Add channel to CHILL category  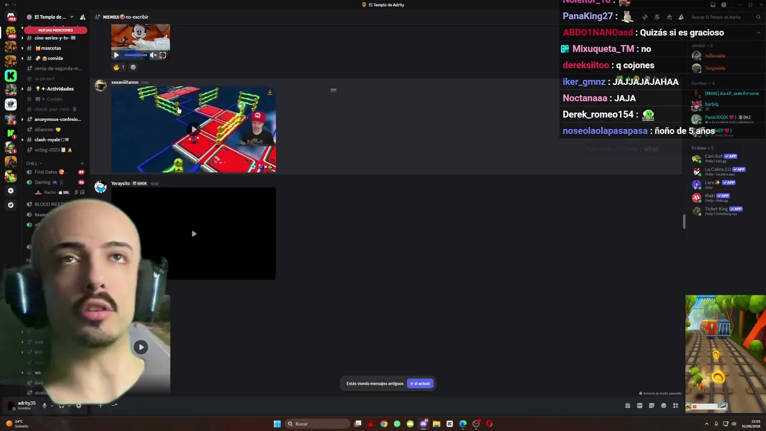(x=82, y=163)
